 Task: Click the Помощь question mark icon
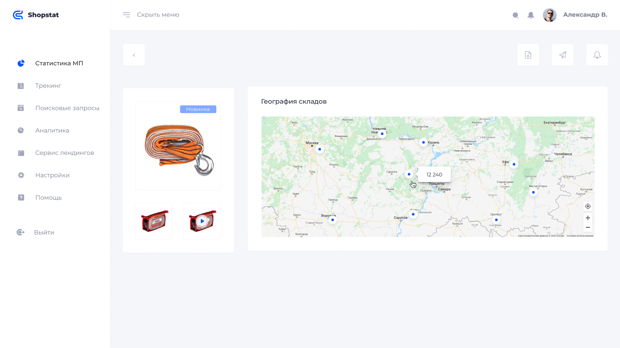[x=20, y=197]
